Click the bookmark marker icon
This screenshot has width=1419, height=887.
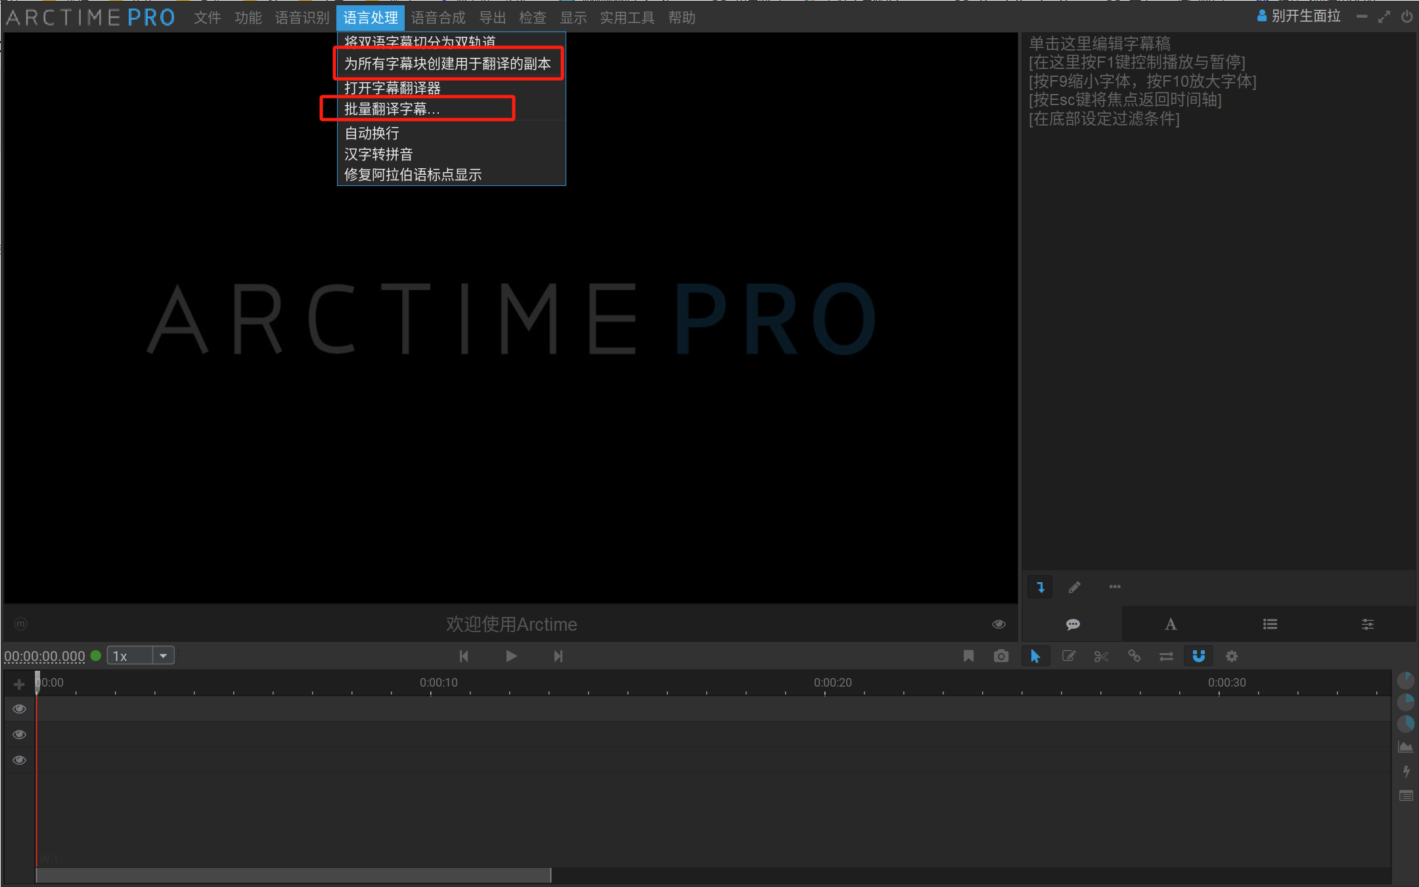pyautogui.click(x=968, y=656)
